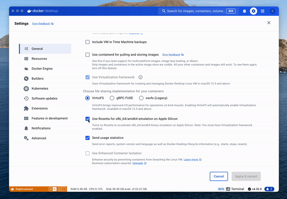
Task: Click Disk 58.38 GB avail. status text
Action: [x=126, y=189]
